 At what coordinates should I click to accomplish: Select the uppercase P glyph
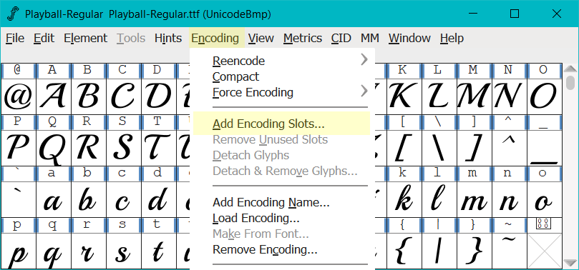[x=19, y=148]
